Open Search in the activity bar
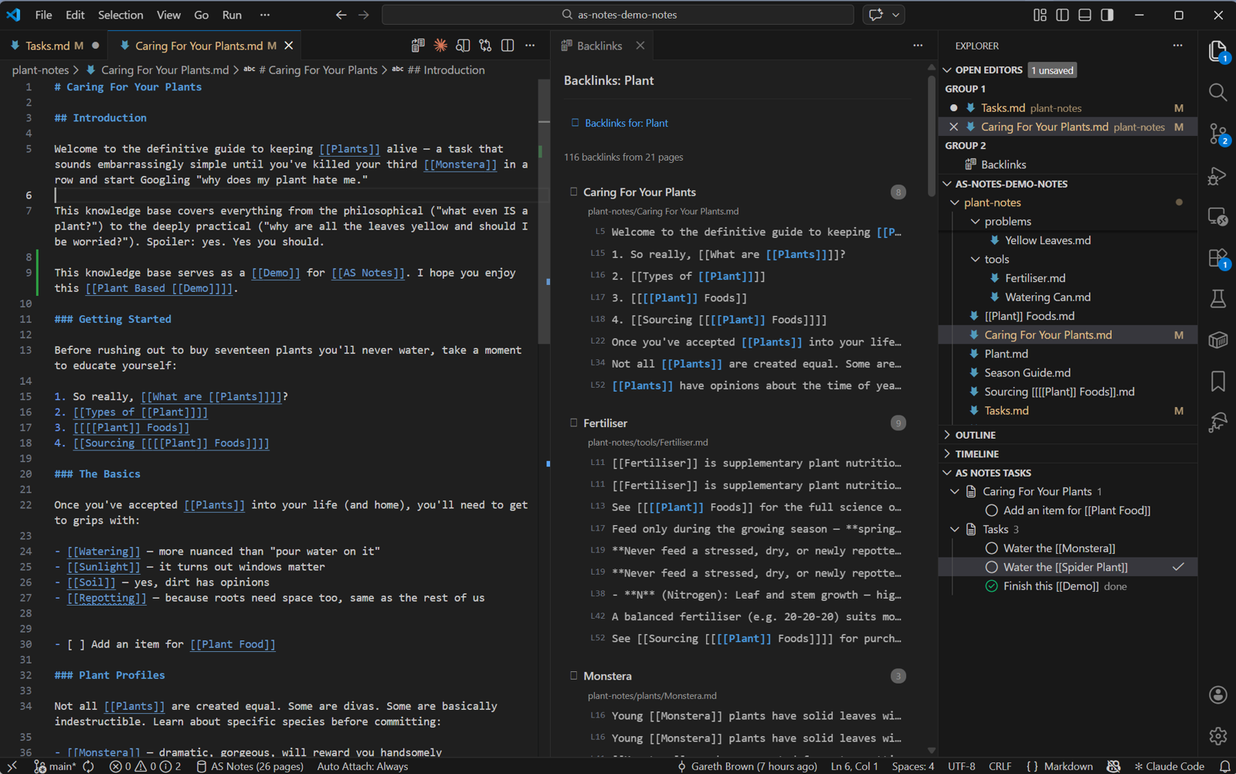 pos(1217,93)
